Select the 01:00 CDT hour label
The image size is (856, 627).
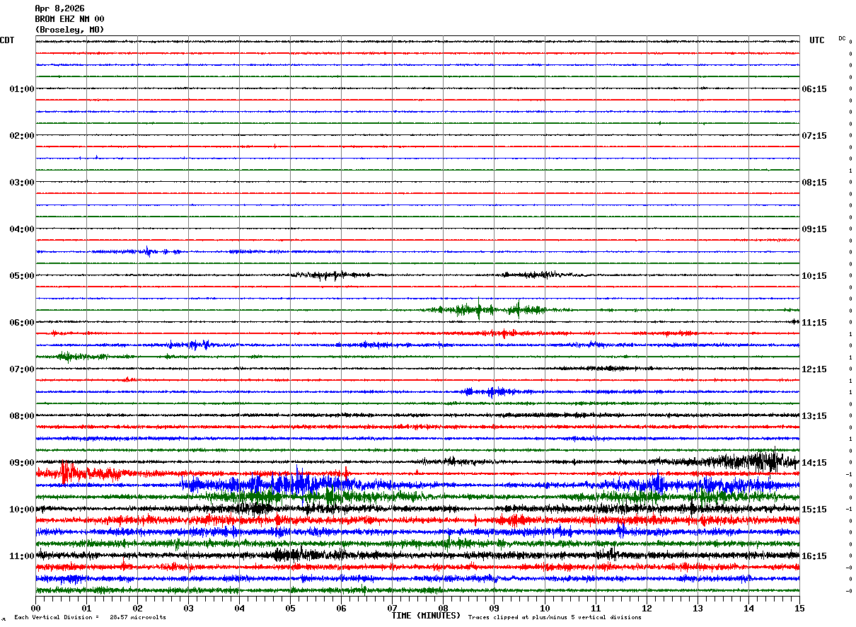tap(22, 89)
